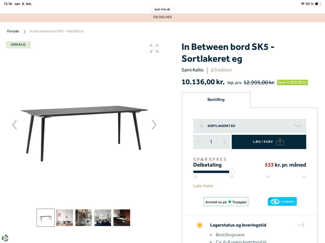Screen dimensions: 325x243
Task: Select the table thumbnail with pink wall
Action: 64,217
